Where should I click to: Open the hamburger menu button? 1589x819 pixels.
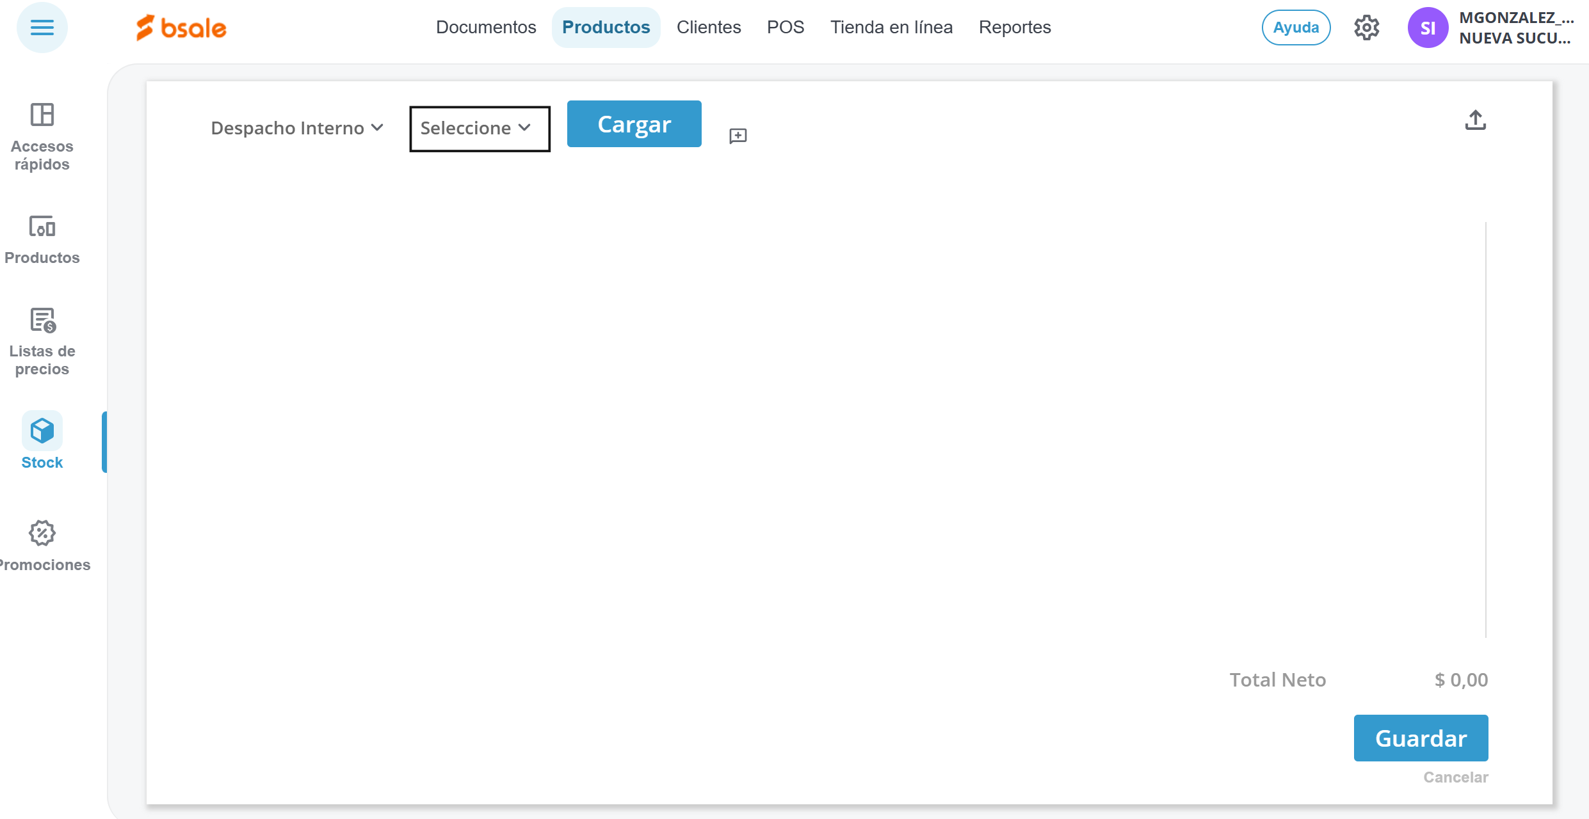point(42,28)
